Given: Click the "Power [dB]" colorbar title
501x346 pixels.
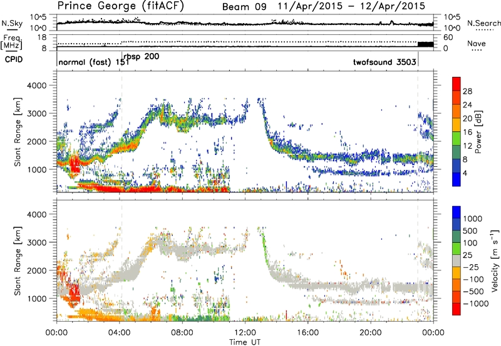Looking at the screenshot, I should (478, 132).
